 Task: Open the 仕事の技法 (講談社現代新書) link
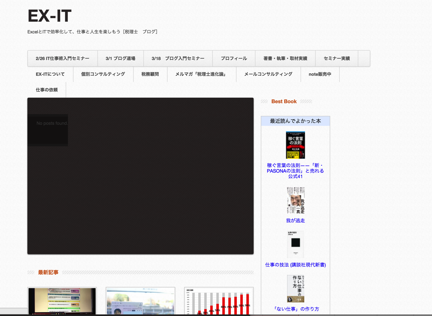[295, 265]
